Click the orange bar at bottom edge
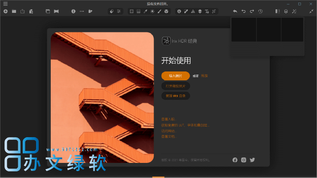Screen dimensions: 317x178 point(158,177)
